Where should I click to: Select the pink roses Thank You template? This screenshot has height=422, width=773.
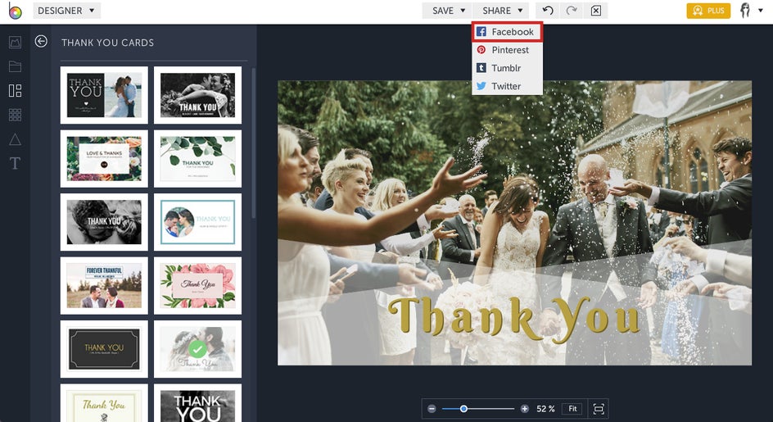[197, 285]
